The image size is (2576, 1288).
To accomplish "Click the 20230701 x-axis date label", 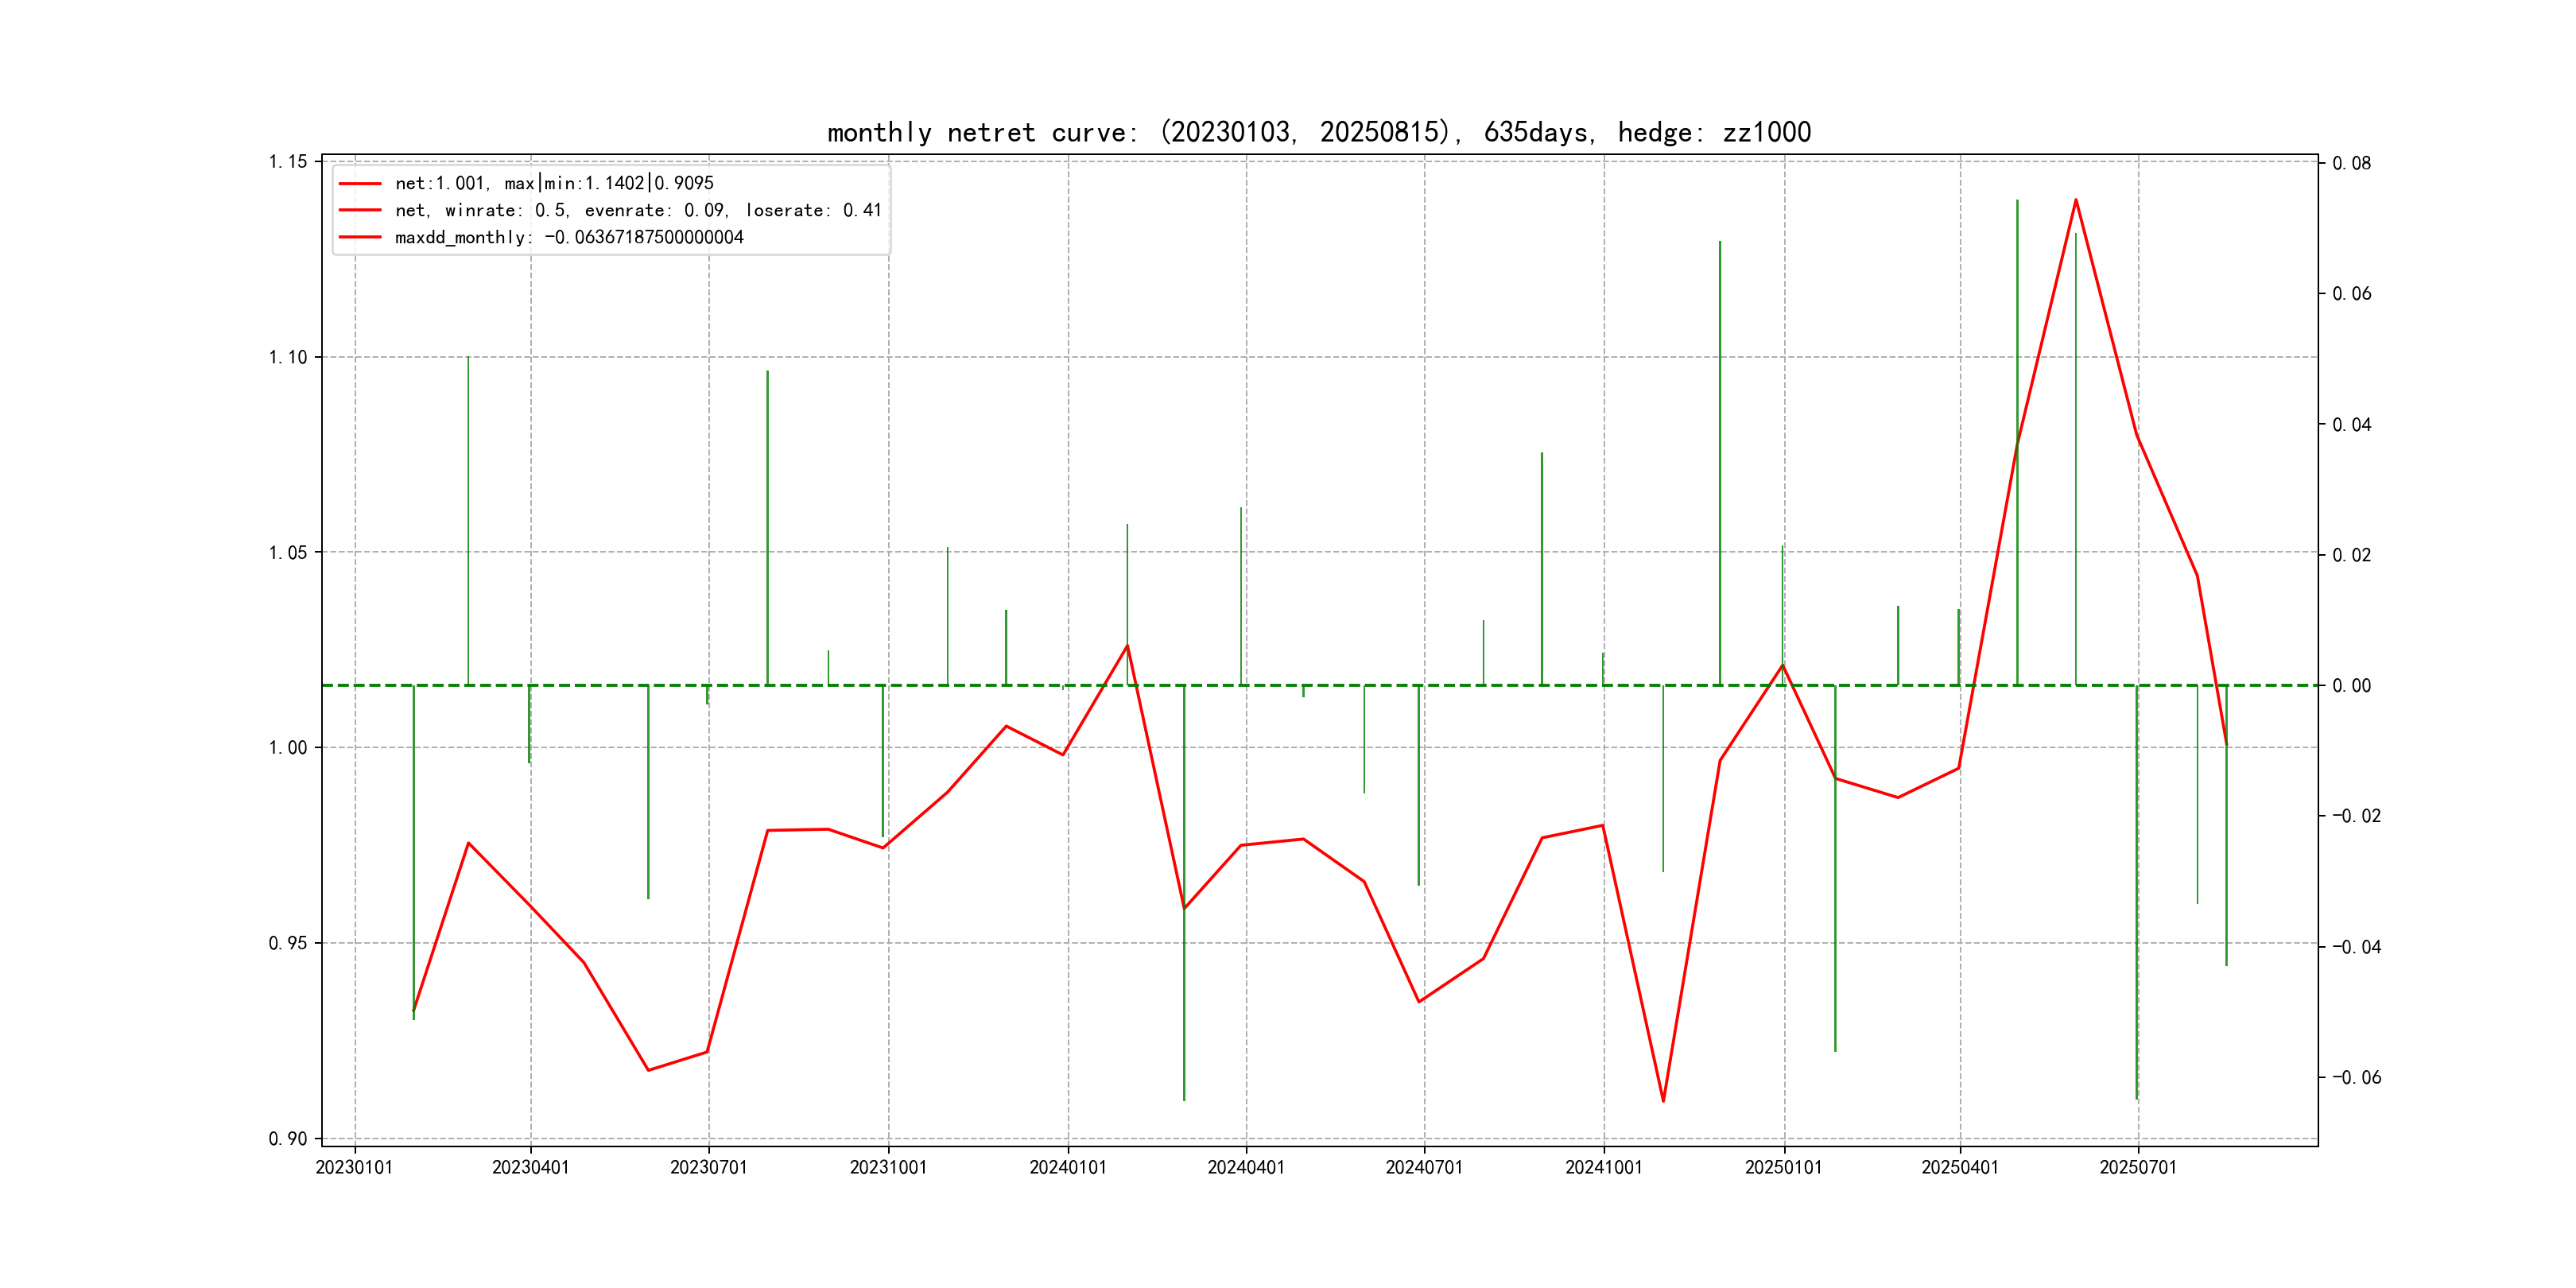I will (708, 1167).
